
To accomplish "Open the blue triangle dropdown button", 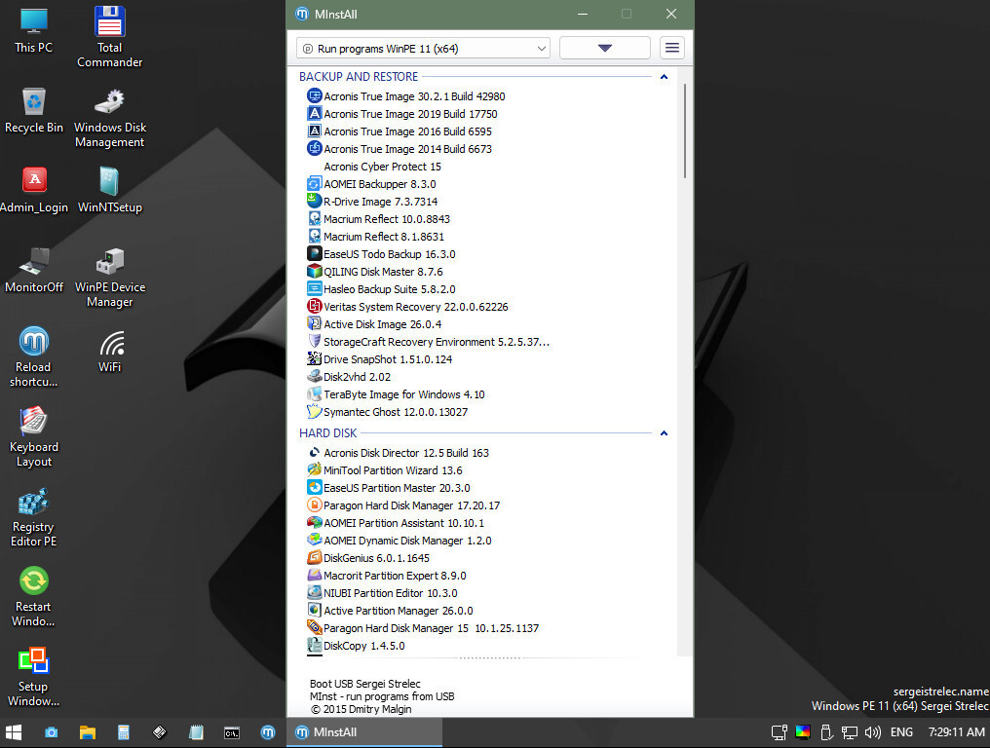I will tap(605, 48).
